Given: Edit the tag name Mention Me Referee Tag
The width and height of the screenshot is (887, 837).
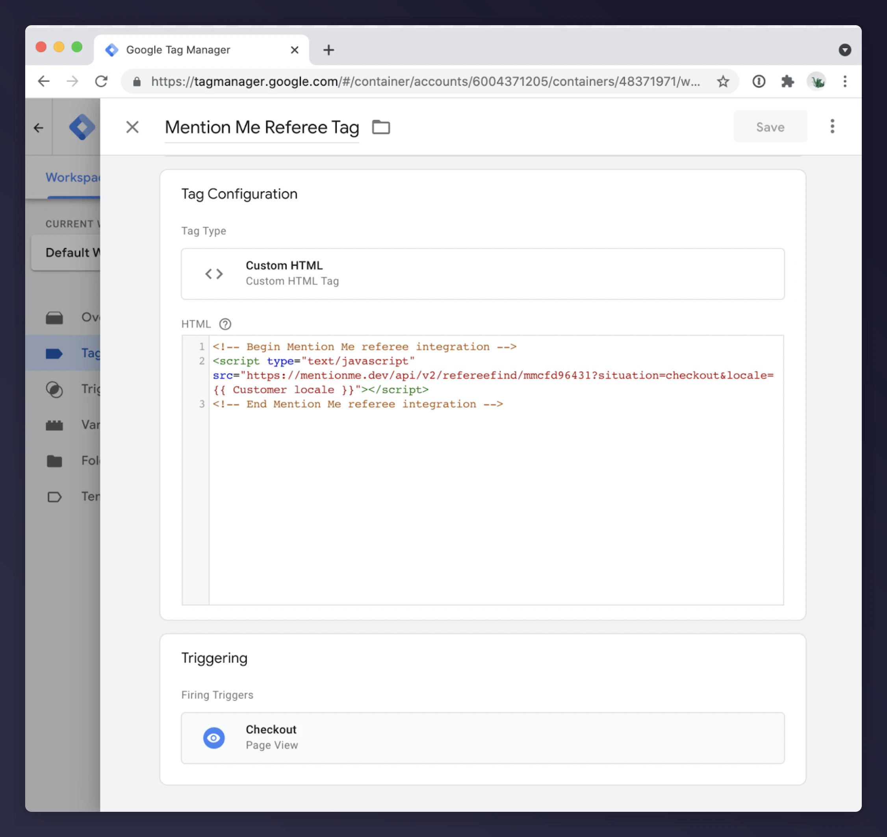Looking at the screenshot, I should pos(262,128).
